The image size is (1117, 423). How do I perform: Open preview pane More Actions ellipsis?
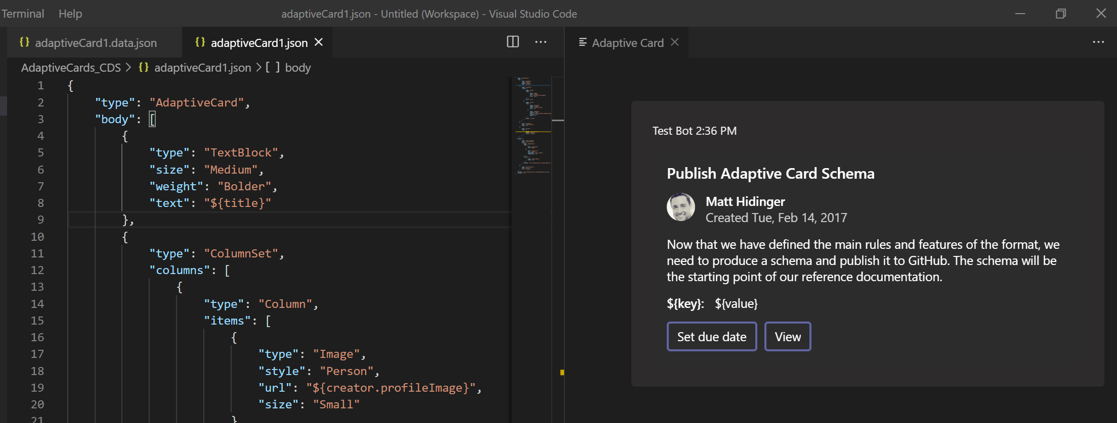point(1098,42)
